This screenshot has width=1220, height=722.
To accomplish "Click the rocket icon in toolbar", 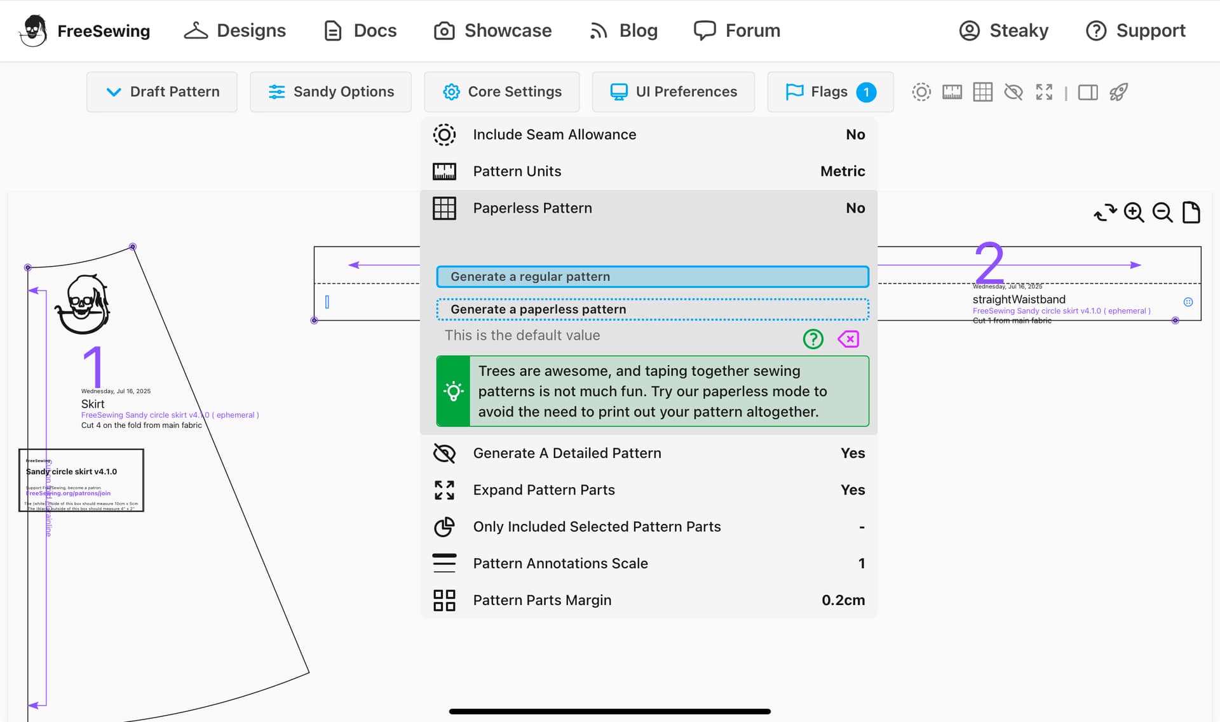I will [1118, 92].
